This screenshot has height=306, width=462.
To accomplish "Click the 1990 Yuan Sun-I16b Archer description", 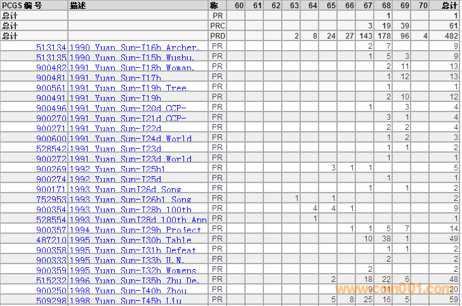I will tap(134, 47).
